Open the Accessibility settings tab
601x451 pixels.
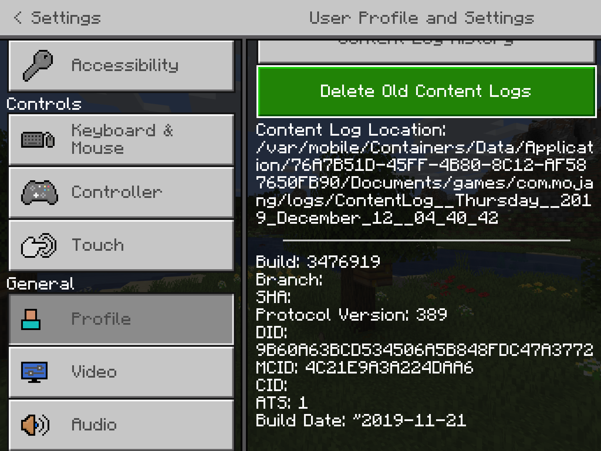(121, 65)
